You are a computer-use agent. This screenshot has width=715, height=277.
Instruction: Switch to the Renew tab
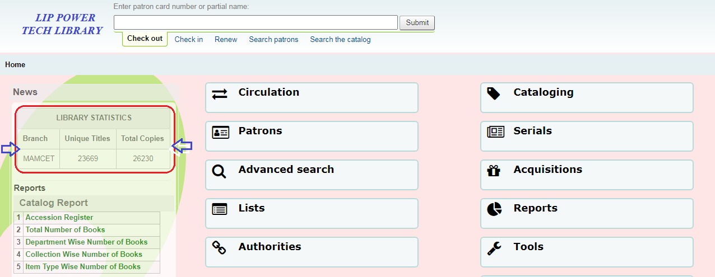[x=226, y=39]
